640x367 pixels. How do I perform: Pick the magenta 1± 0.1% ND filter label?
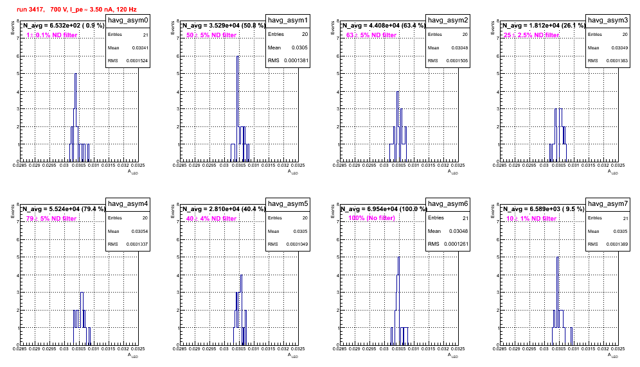click(x=52, y=35)
